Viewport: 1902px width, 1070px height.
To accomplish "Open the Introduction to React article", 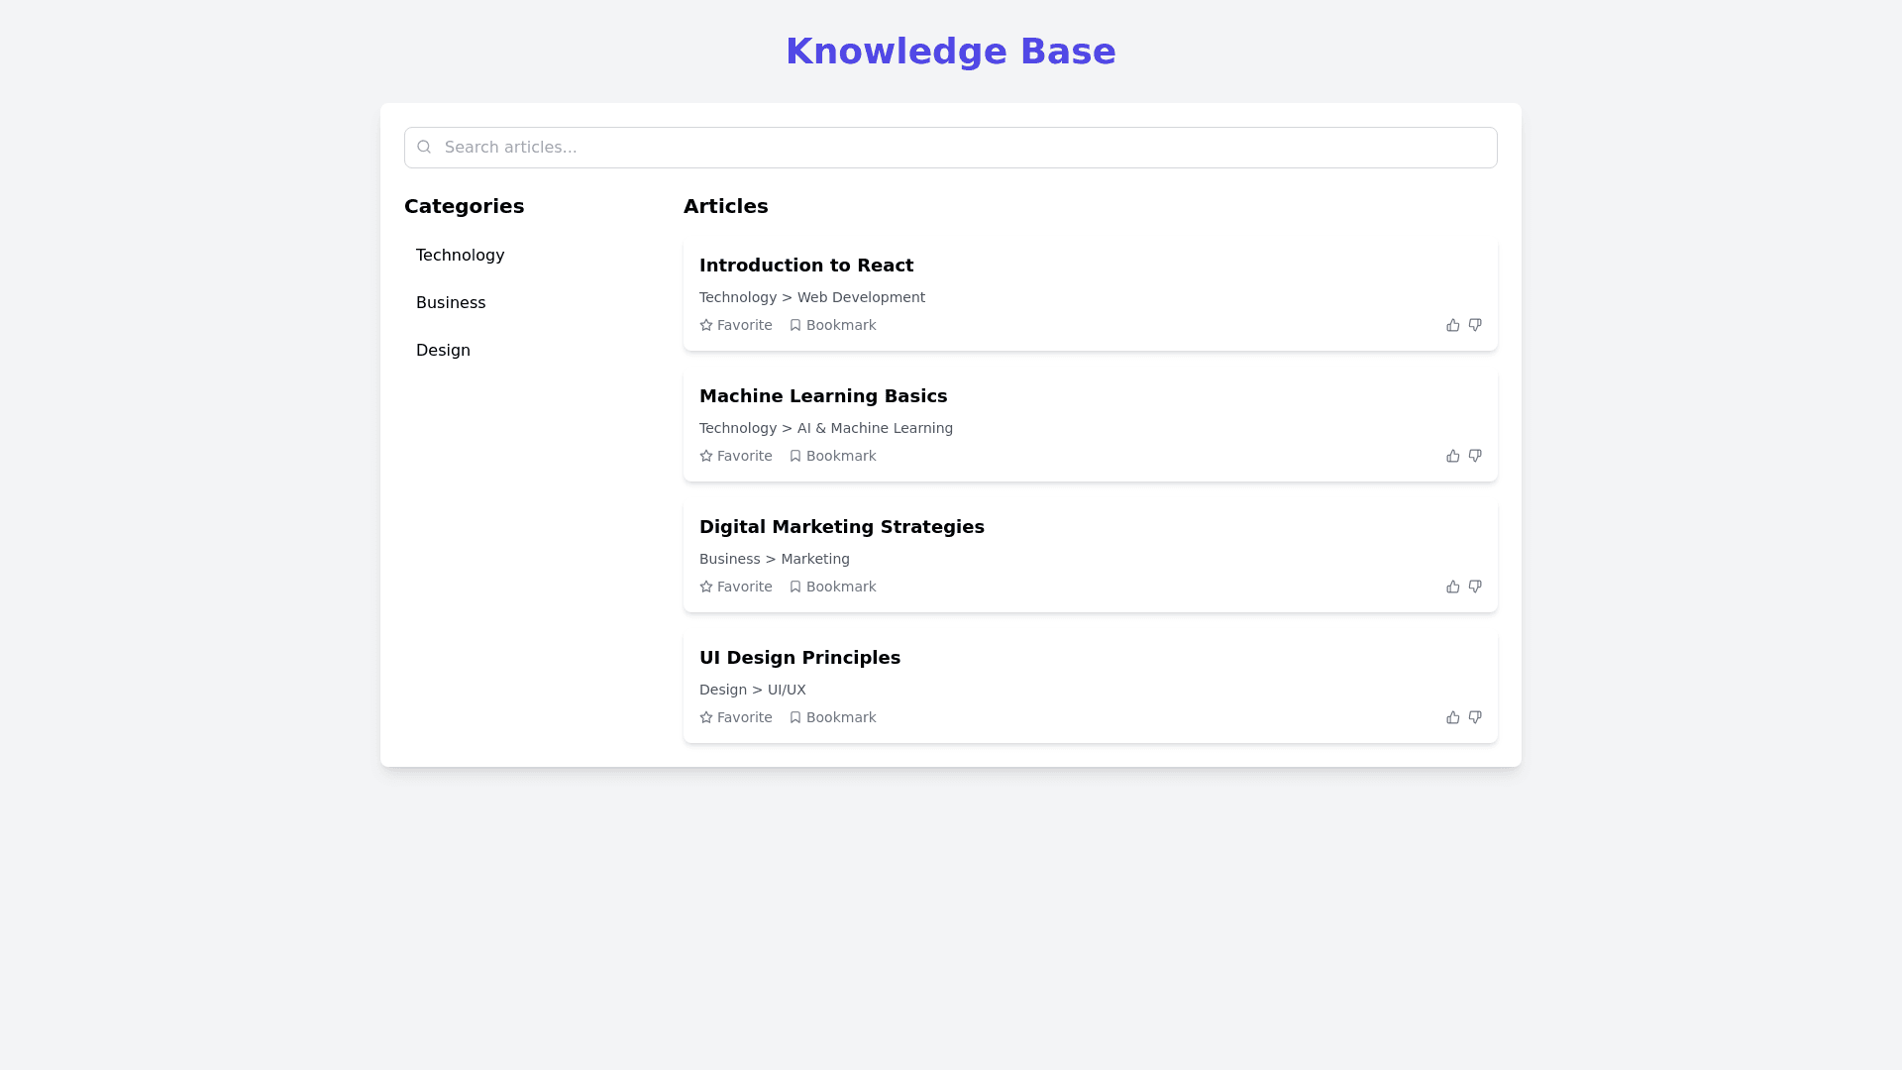I will tap(806, 266).
